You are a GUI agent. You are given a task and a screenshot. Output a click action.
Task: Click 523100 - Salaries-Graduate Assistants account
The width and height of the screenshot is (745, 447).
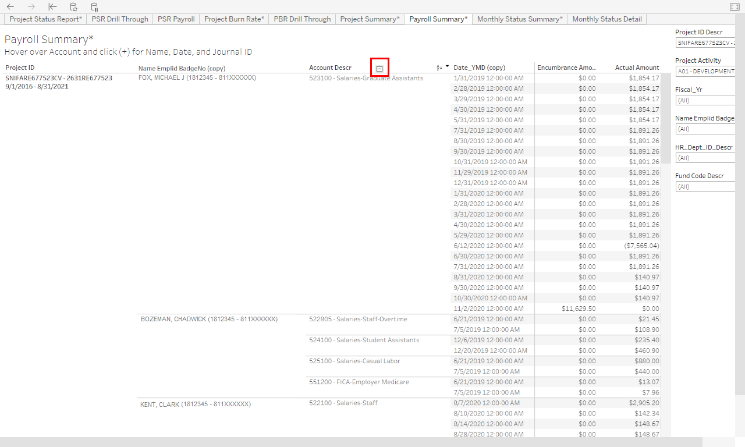click(x=366, y=78)
